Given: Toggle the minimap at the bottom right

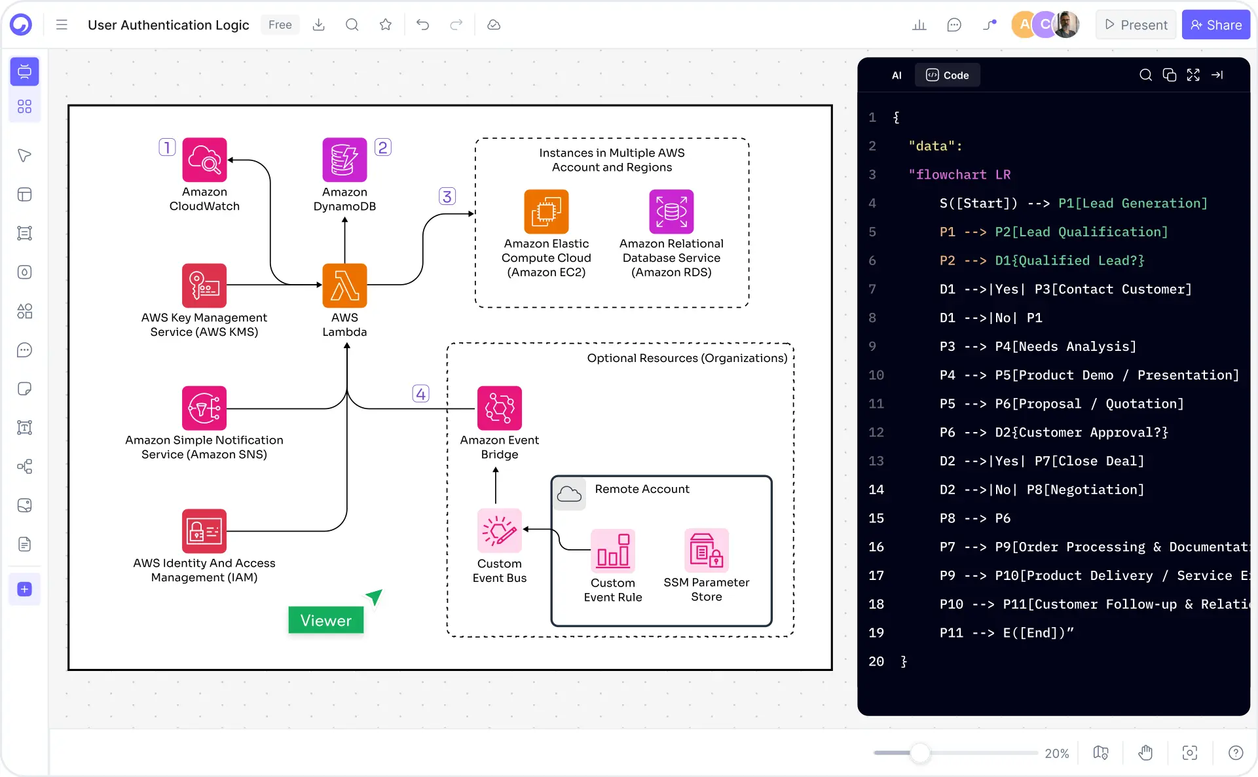Looking at the screenshot, I should click(1100, 753).
